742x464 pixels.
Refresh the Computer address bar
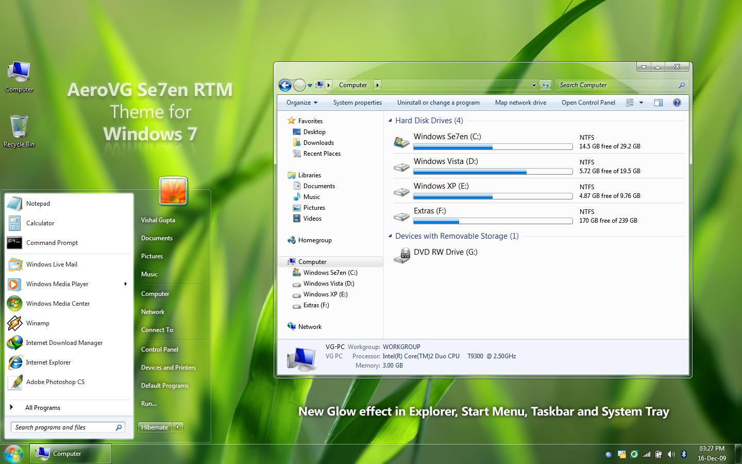pos(546,85)
